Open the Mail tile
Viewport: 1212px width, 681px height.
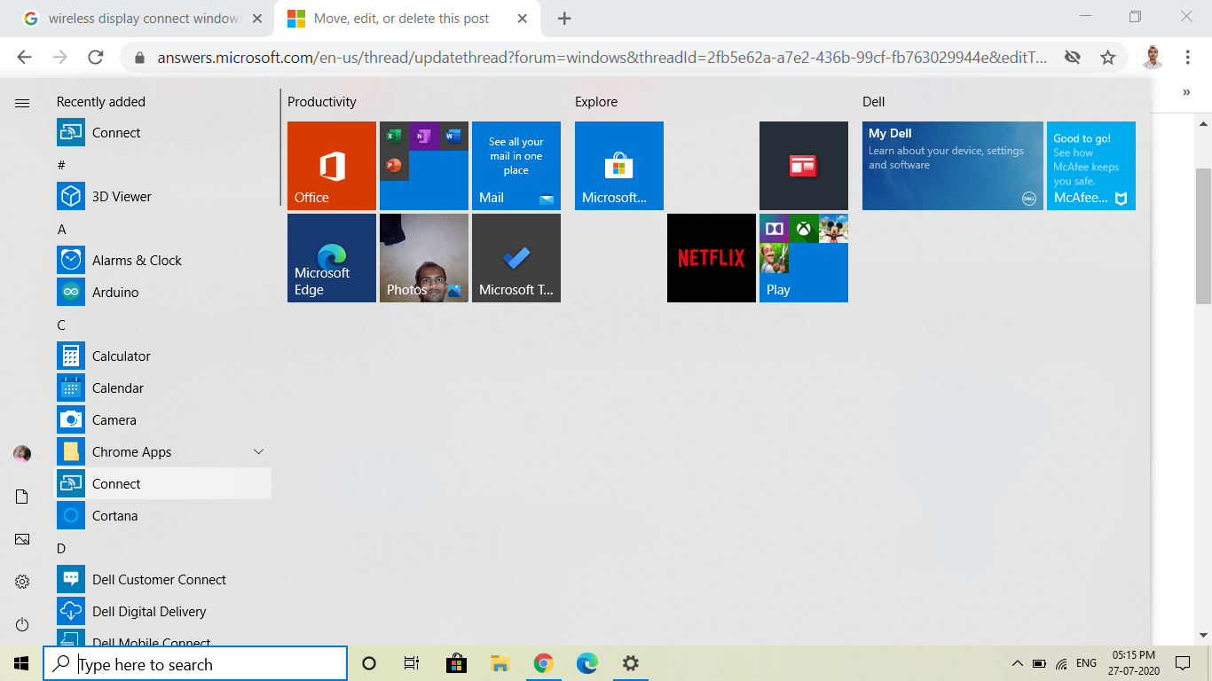(x=516, y=166)
